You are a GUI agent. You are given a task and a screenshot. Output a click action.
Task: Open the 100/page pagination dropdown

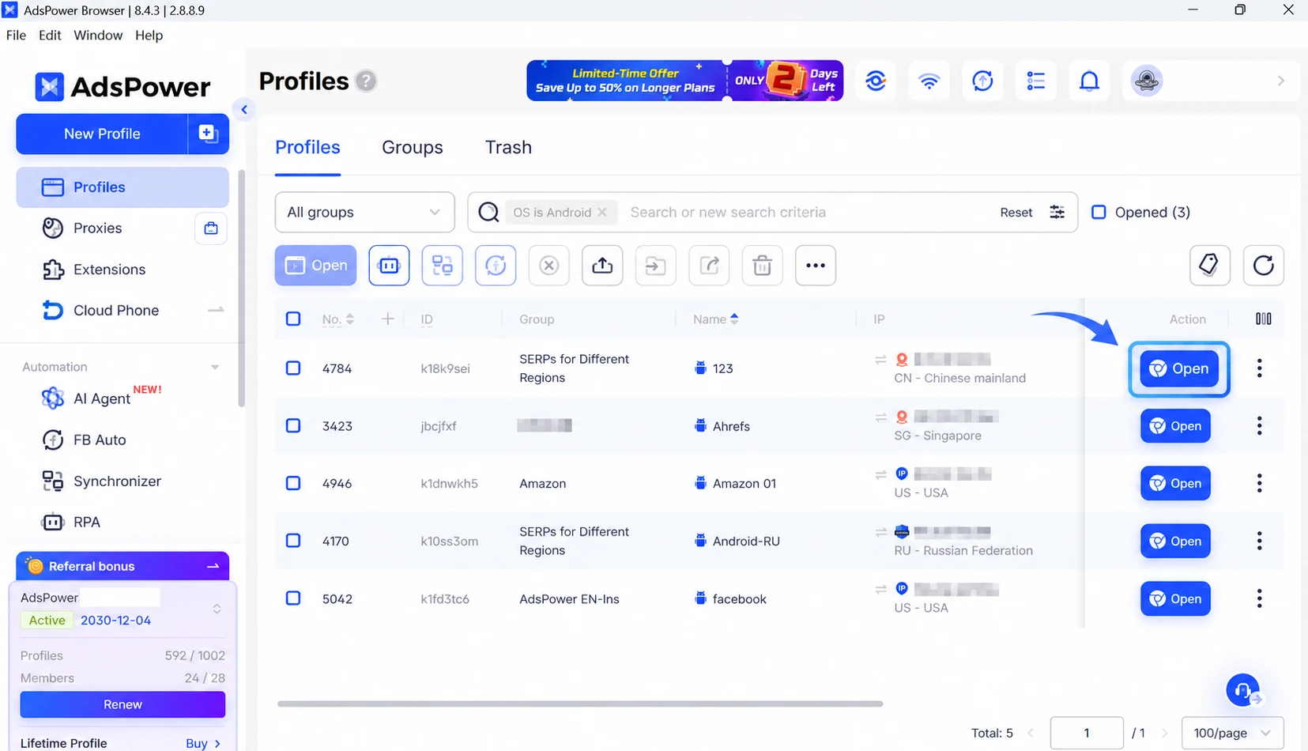point(1232,733)
